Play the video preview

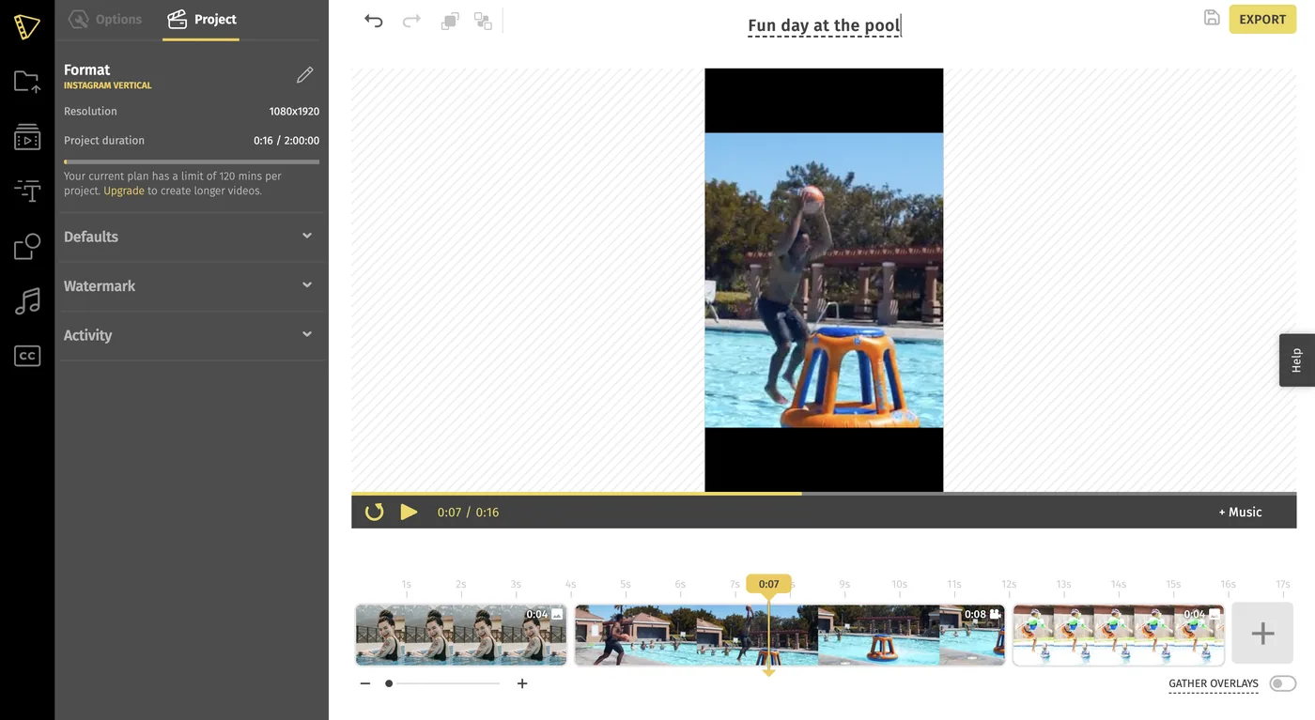pos(409,512)
